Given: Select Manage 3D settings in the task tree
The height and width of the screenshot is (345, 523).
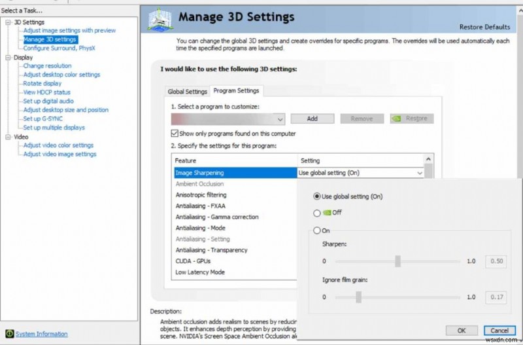Looking at the screenshot, I should [50, 39].
